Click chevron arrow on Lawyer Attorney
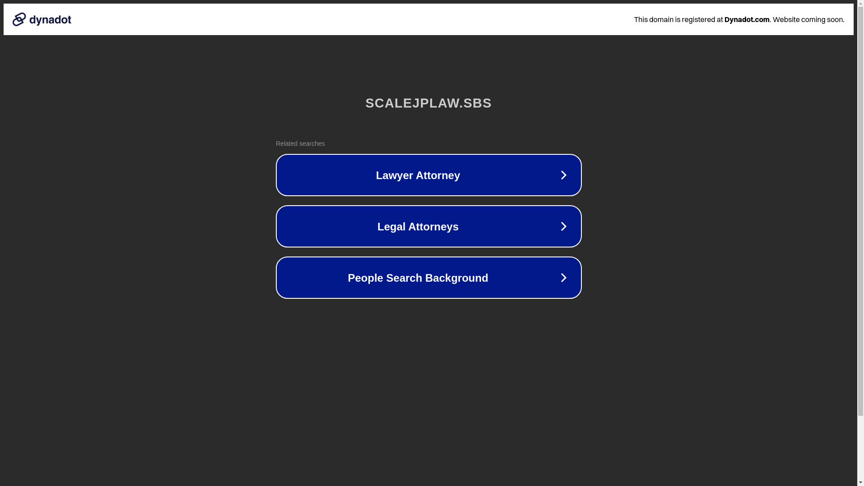Viewport: 864px width, 486px height. point(563,175)
